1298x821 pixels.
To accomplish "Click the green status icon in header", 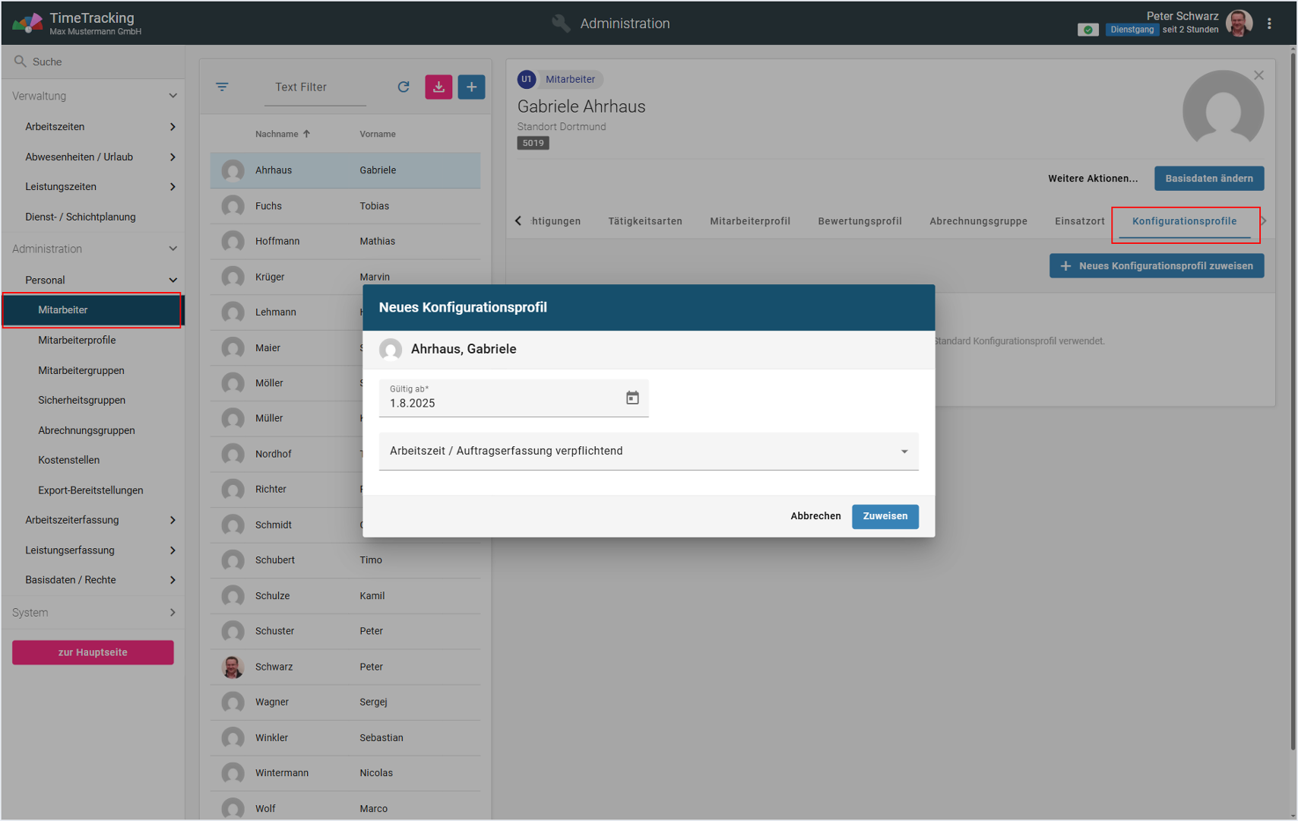I will click(1087, 30).
